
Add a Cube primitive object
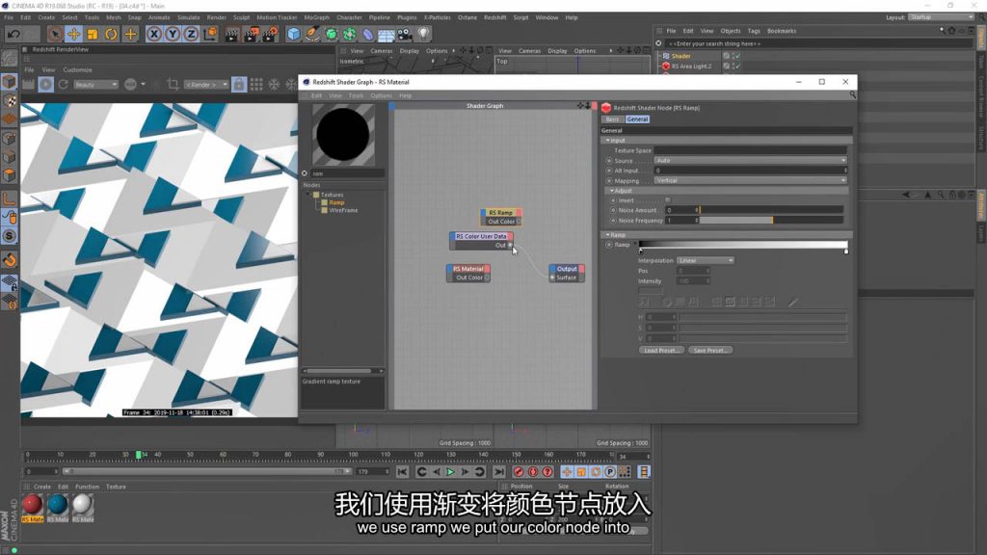coord(293,34)
